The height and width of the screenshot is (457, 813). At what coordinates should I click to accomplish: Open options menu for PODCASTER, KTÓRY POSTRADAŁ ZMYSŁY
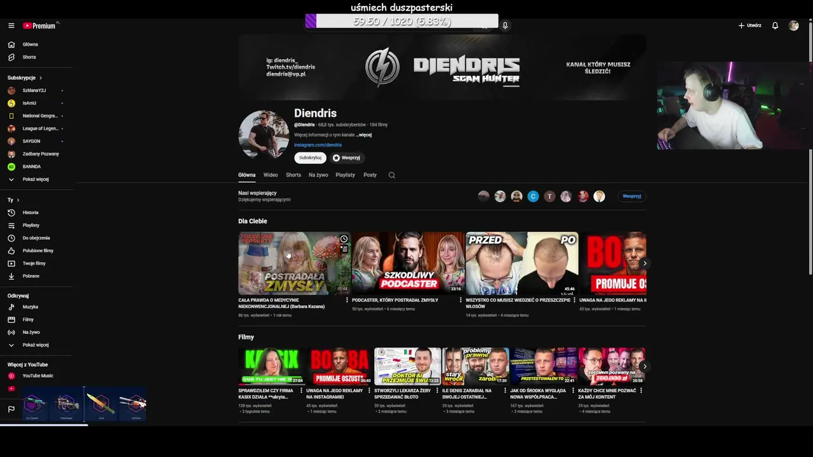click(x=460, y=300)
